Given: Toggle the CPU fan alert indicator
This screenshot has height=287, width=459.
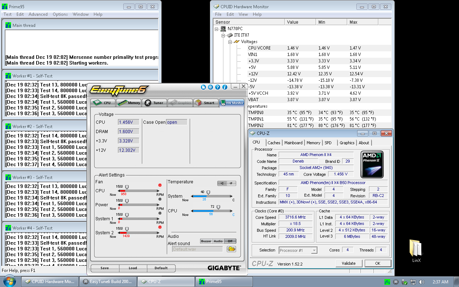Looking at the screenshot, I should (160, 185).
